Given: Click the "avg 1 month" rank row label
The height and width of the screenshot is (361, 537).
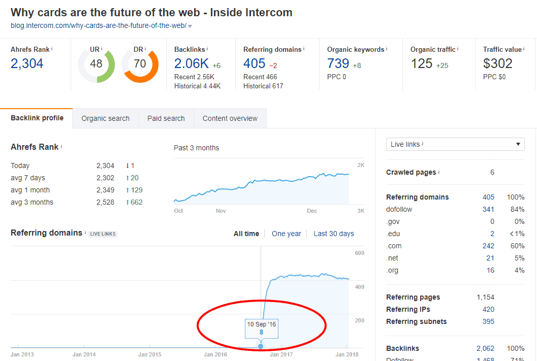Looking at the screenshot, I should tap(30, 190).
